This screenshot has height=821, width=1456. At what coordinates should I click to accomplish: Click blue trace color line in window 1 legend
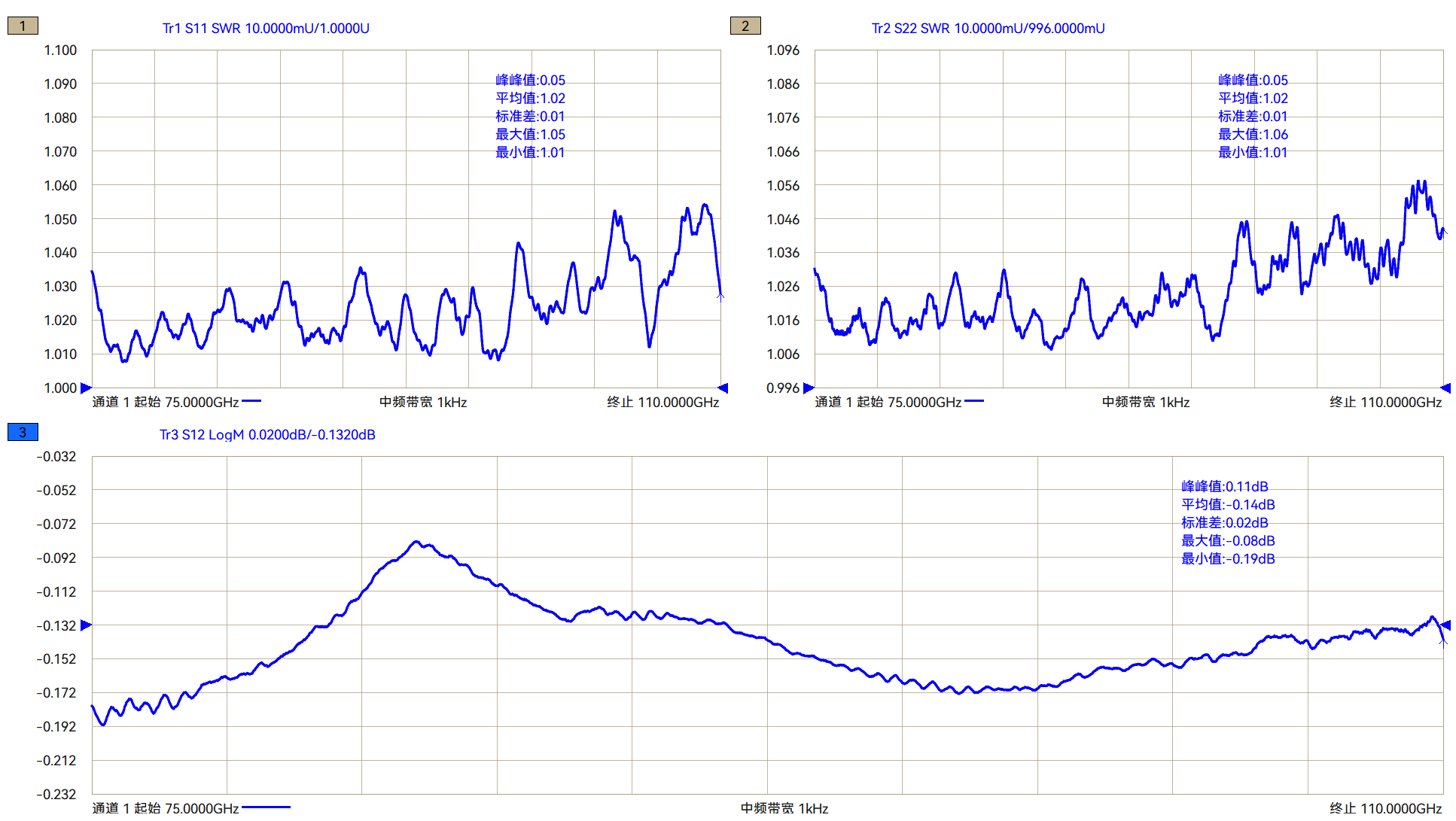(x=251, y=402)
